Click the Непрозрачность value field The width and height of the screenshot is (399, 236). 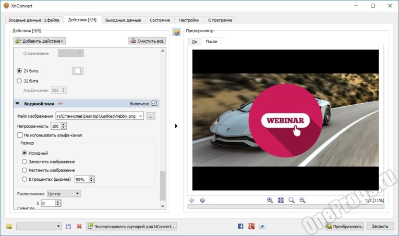(56, 126)
